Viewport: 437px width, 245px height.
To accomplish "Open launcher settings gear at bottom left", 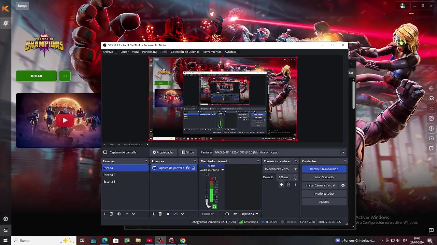I will pyautogui.click(x=5, y=219).
